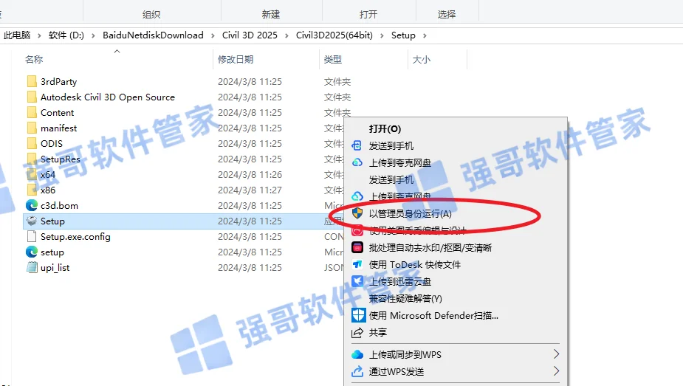Select the x86 folder name
The width and height of the screenshot is (683, 386).
(x=48, y=190)
